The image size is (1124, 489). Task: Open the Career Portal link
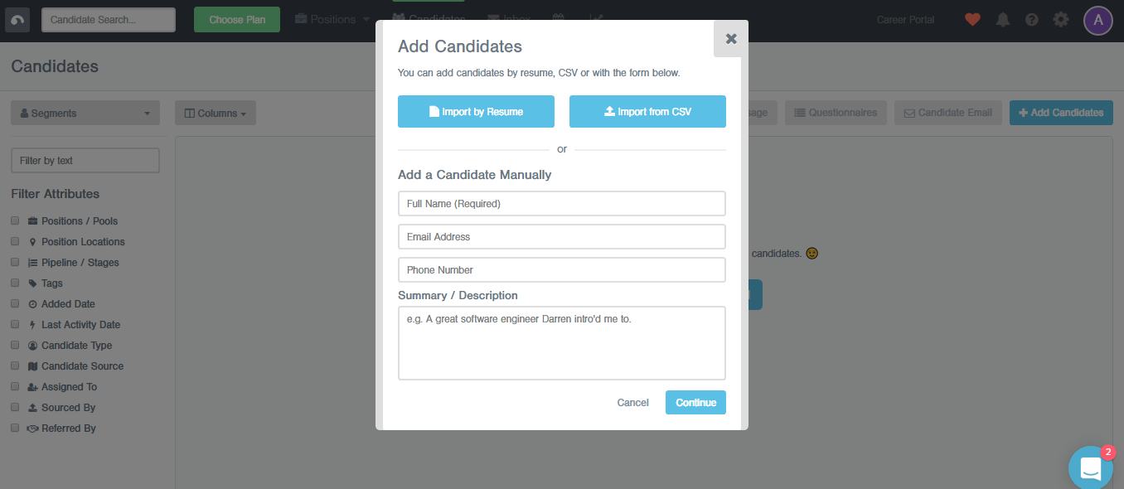point(905,20)
